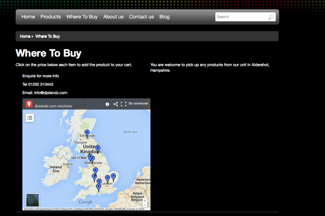Open the map info icon
Image resolution: width=325 pixels, height=216 pixels.
point(107,104)
